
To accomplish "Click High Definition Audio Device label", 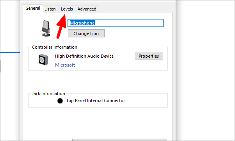I will pos(84,56).
